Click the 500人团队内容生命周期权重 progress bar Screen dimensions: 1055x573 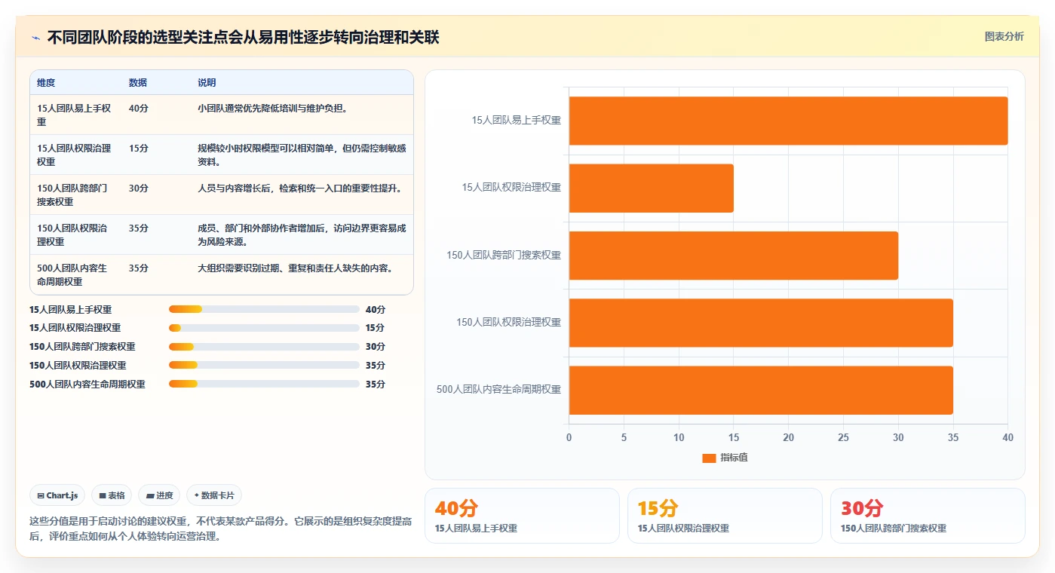264,385
